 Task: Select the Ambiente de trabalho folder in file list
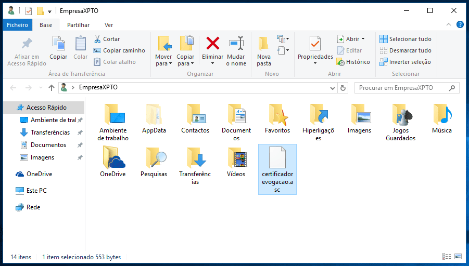(x=113, y=123)
